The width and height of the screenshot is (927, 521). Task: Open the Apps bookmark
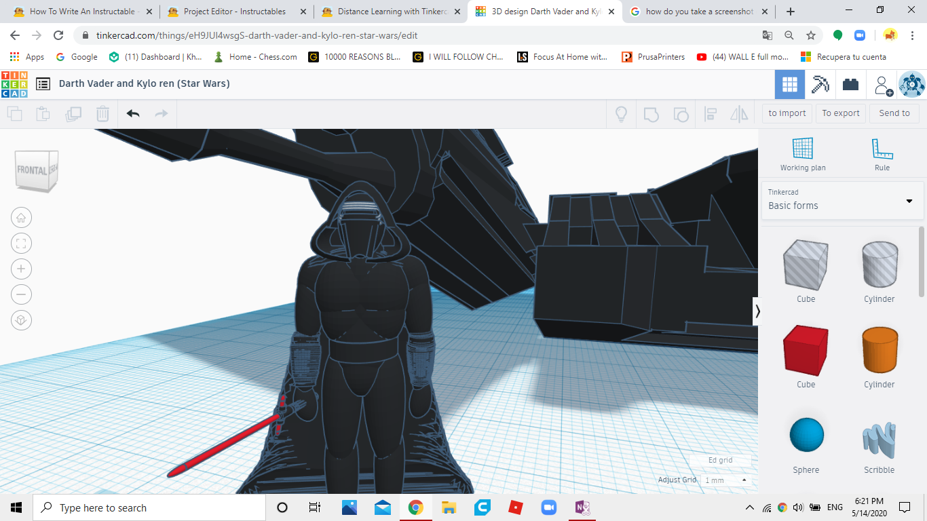pyautogui.click(x=28, y=57)
